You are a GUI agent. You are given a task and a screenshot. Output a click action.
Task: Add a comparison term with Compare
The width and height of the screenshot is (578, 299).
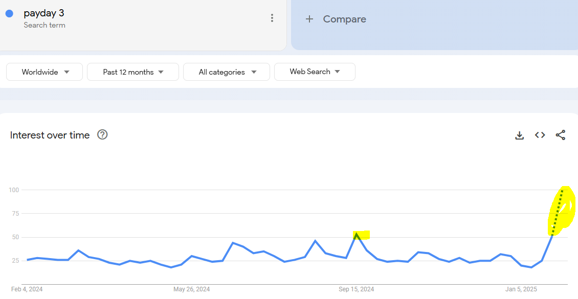344,19
